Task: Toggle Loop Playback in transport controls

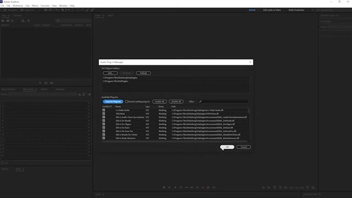Action: tap(208, 188)
